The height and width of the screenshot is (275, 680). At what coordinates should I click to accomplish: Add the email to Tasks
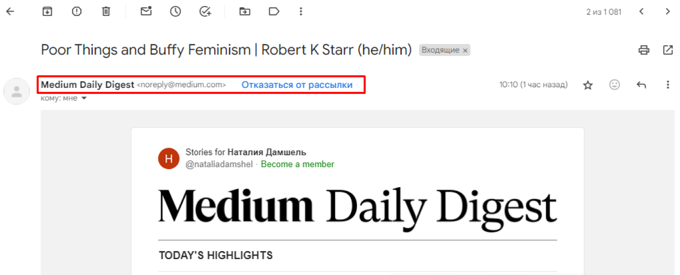pos(205,11)
